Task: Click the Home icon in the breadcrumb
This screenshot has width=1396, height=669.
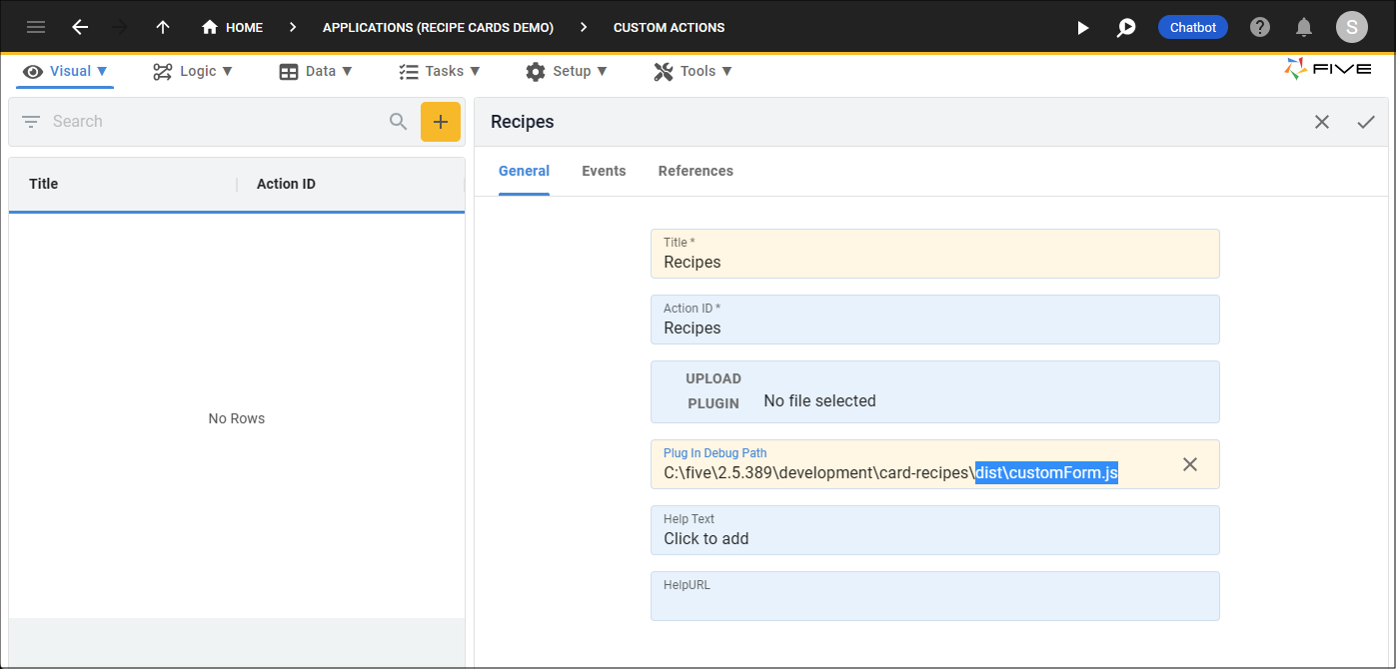Action: [210, 27]
